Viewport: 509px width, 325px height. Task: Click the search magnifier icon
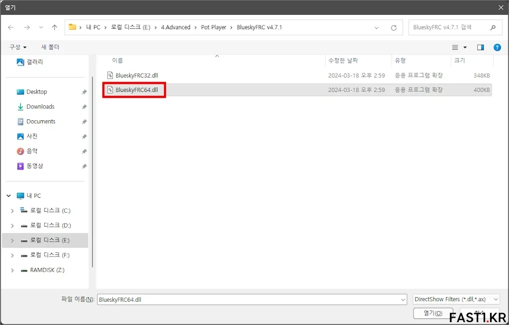point(493,28)
